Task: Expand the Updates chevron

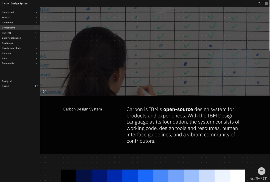Action: (x=36, y=53)
